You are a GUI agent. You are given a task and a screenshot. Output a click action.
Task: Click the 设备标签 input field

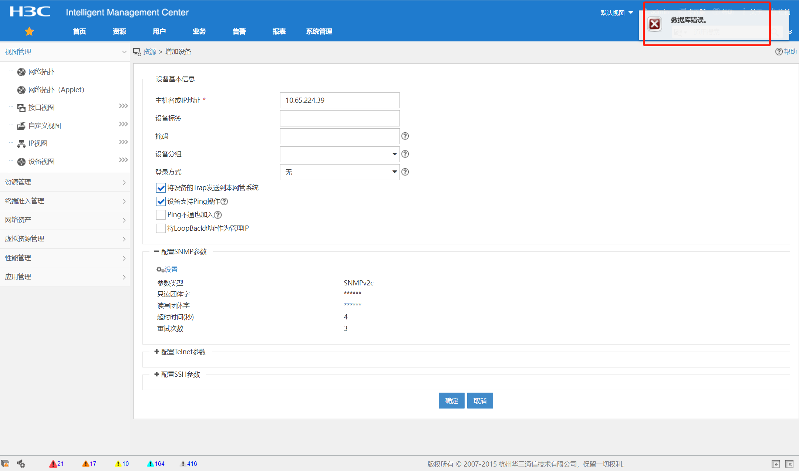click(x=340, y=118)
